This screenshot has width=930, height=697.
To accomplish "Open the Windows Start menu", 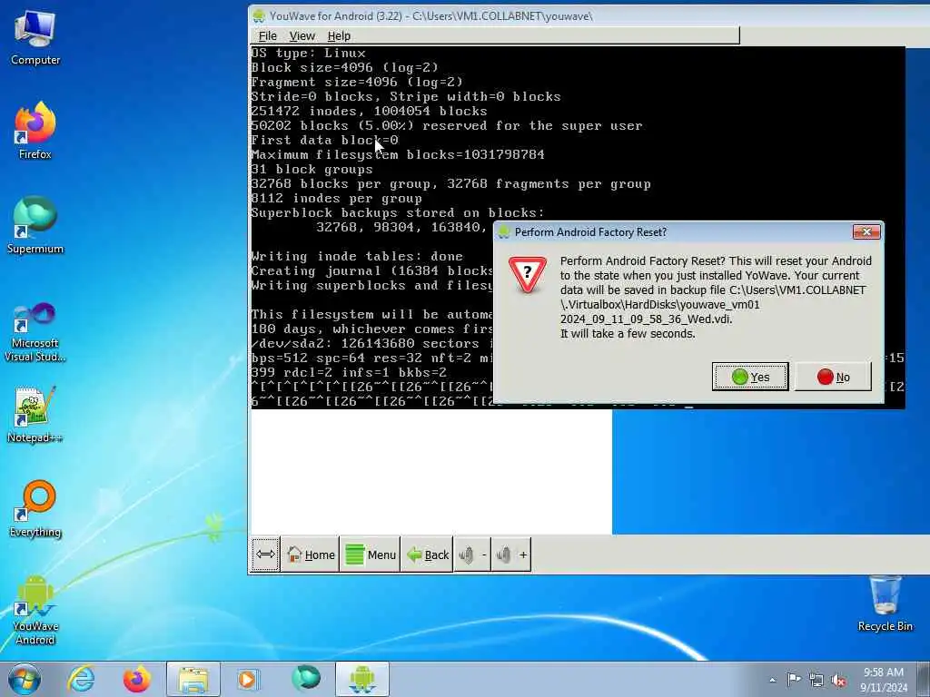I will click(x=25, y=679).
